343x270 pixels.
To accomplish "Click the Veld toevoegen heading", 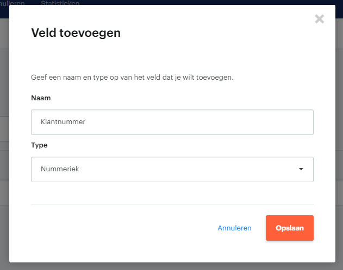I will 76,33.
